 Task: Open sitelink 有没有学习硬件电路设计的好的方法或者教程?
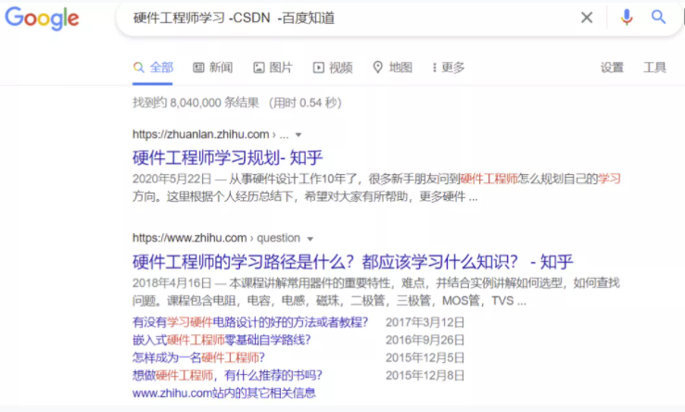pos(250,322)
